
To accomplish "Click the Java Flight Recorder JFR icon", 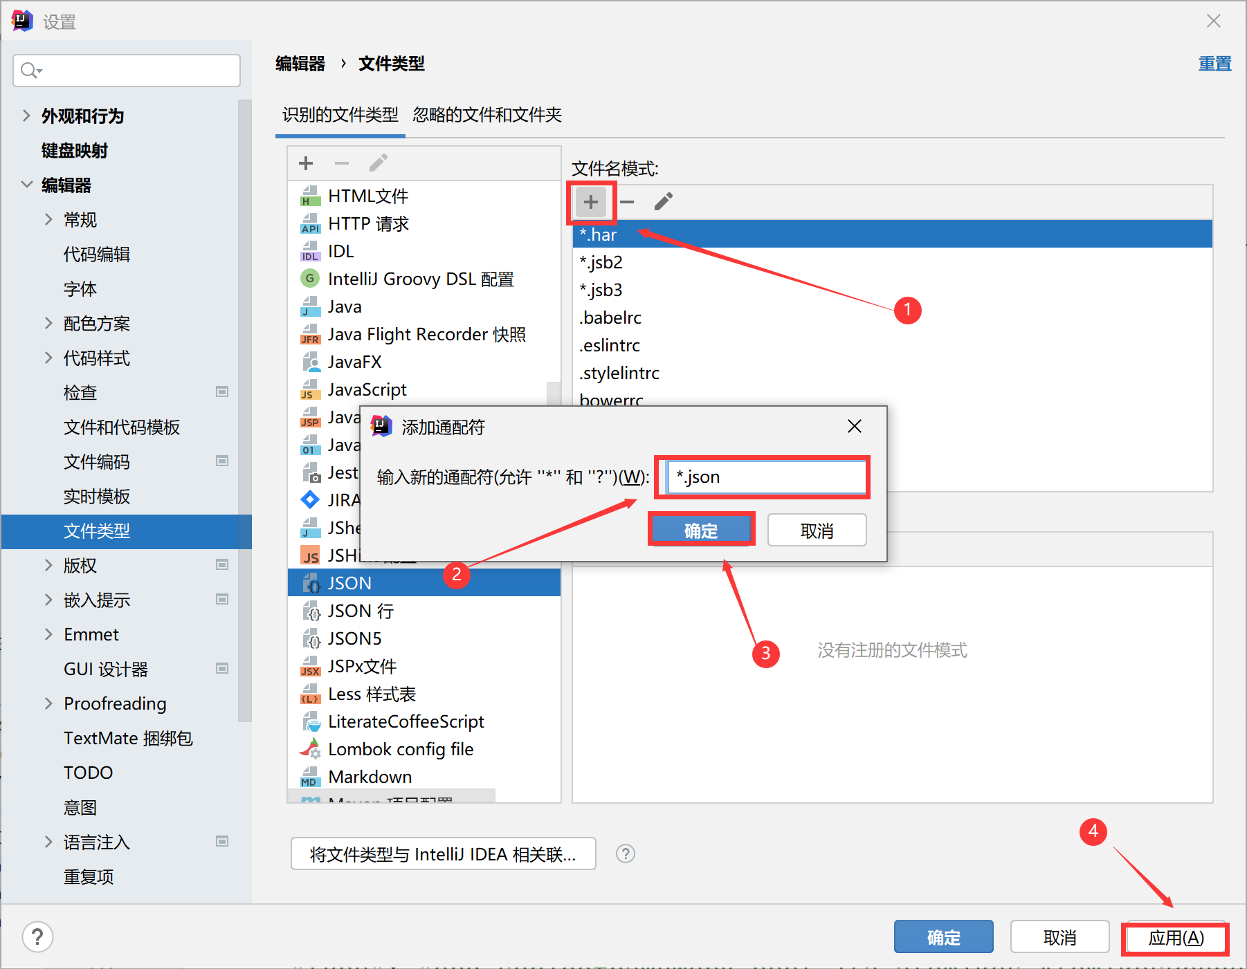I will (310, 335).
